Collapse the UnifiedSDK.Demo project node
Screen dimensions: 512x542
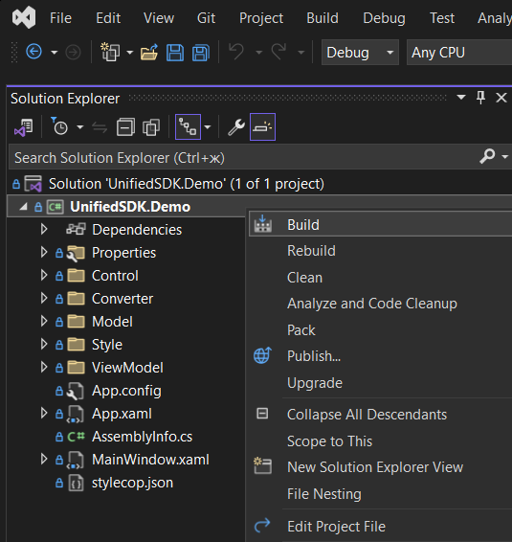23,207
